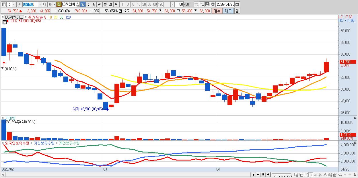This screenshot has width=358, height=178.
Task: Select the 초 second period button
Action: coord(110,4)
